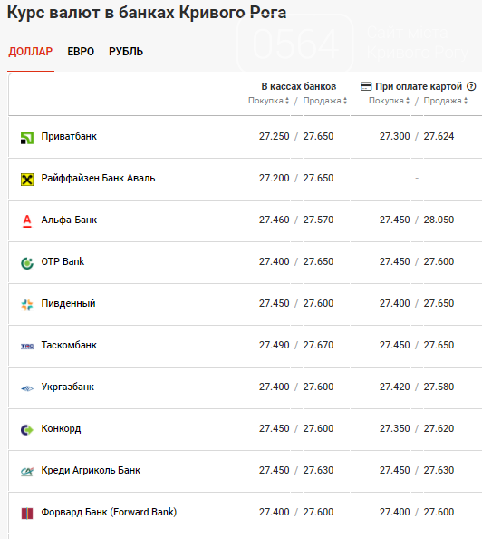Screen dimensions: 482x539
Task: Click the 0564 site watermark logo
Action: [x=295, y=44]
